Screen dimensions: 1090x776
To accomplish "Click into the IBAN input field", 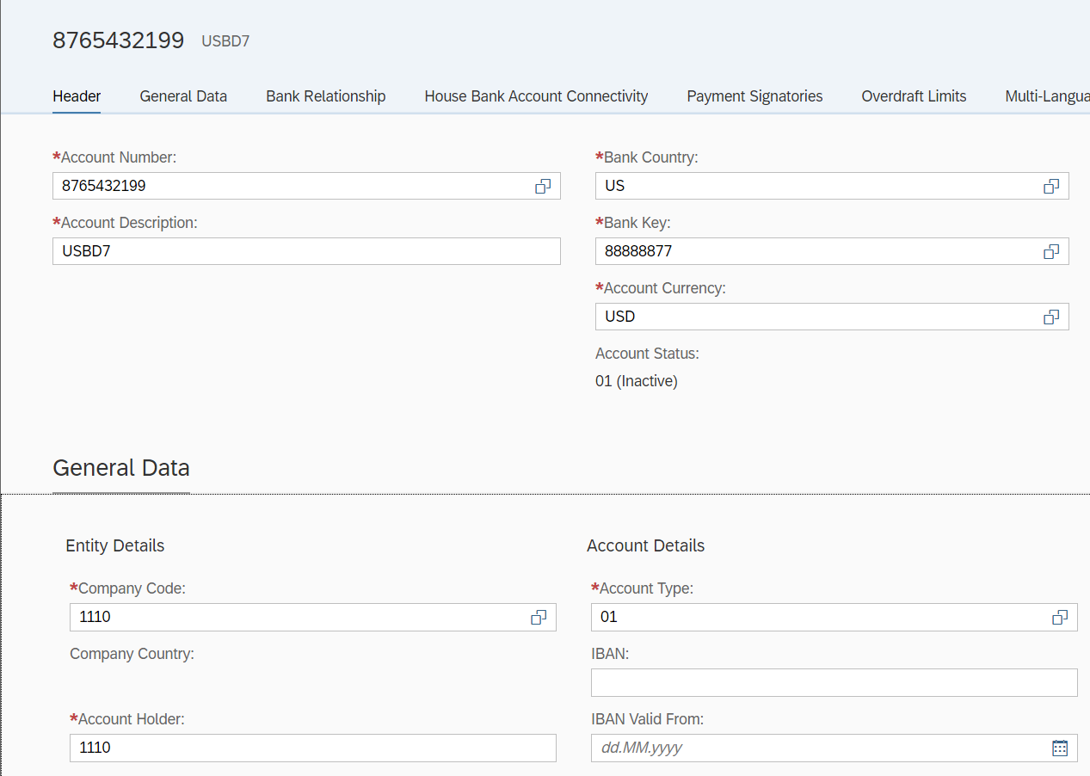I will [833, 682].
